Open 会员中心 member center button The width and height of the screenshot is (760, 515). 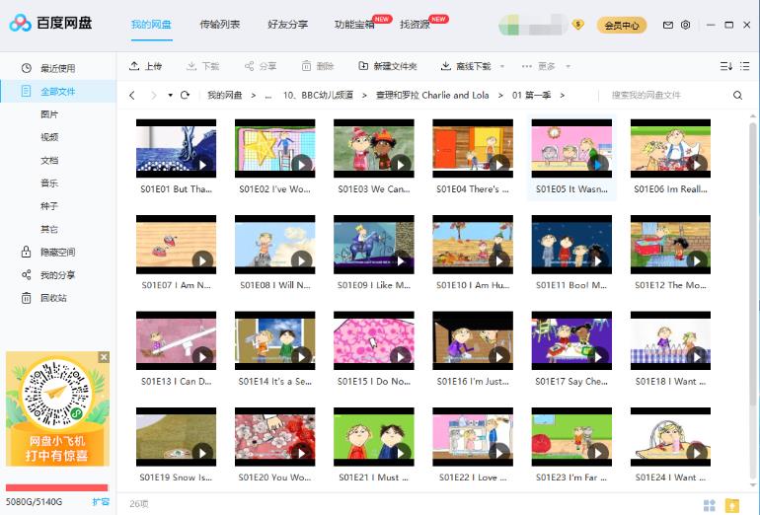tap(622, 26)
